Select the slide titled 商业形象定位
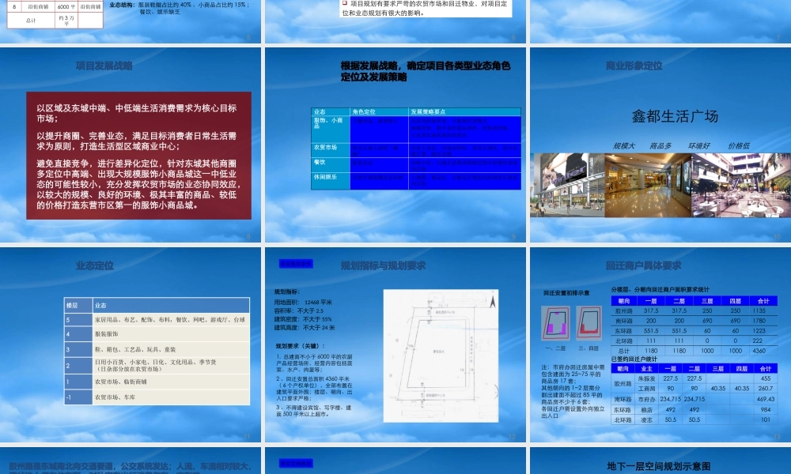 tap(660, 145)
